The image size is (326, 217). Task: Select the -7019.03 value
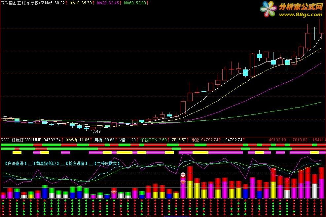[x=299, y=140]
